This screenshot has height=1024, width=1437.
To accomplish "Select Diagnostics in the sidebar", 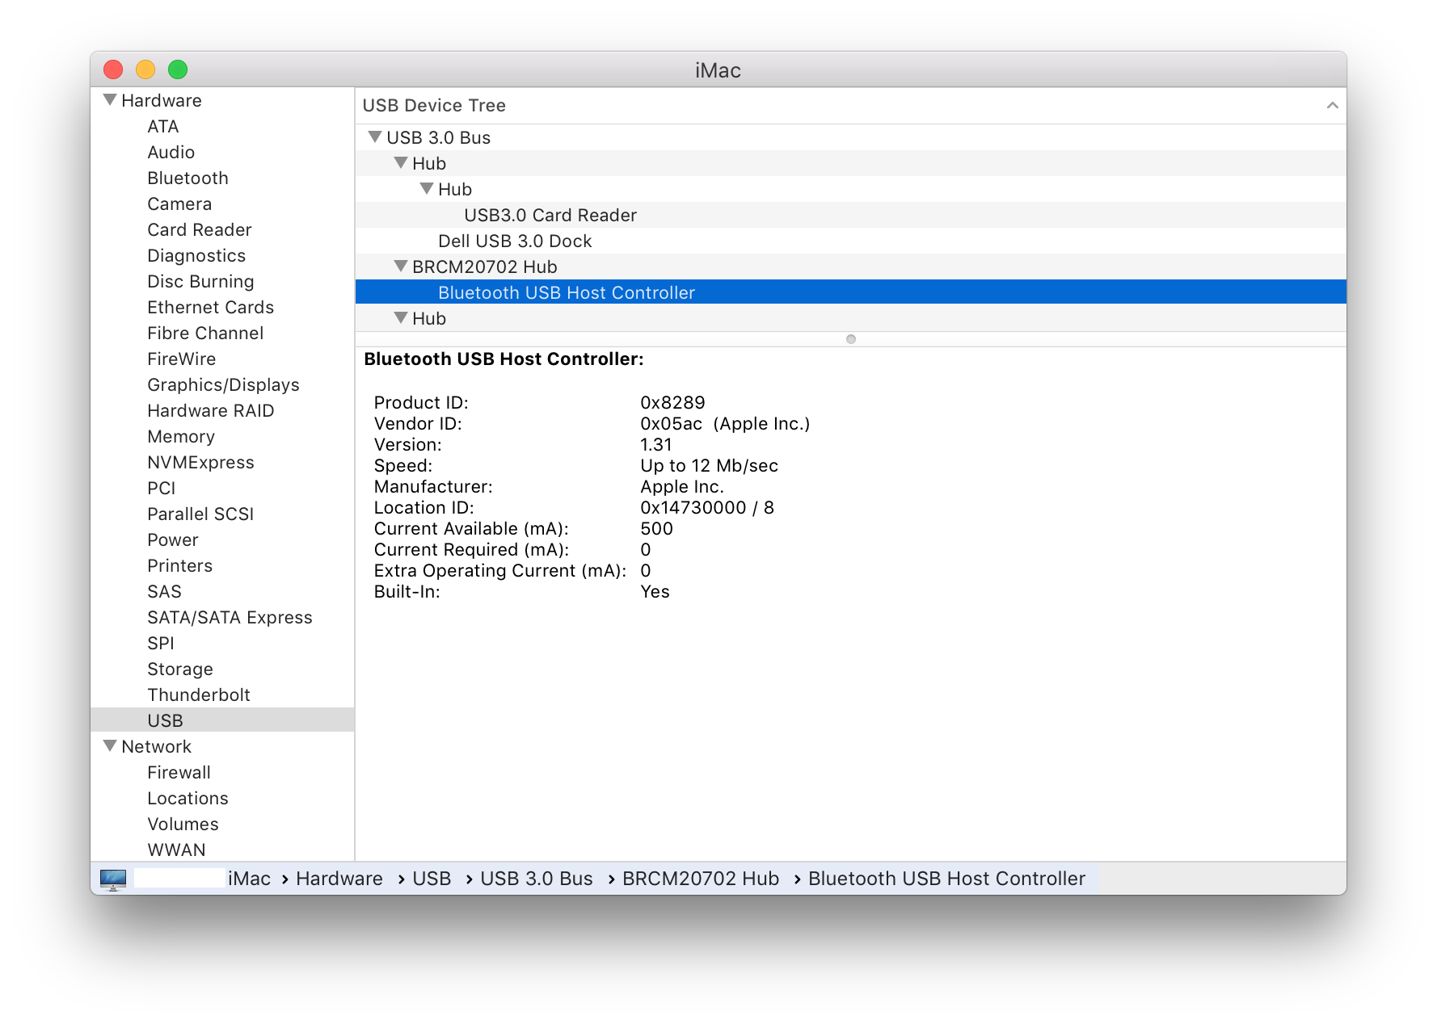I will 222,256.
